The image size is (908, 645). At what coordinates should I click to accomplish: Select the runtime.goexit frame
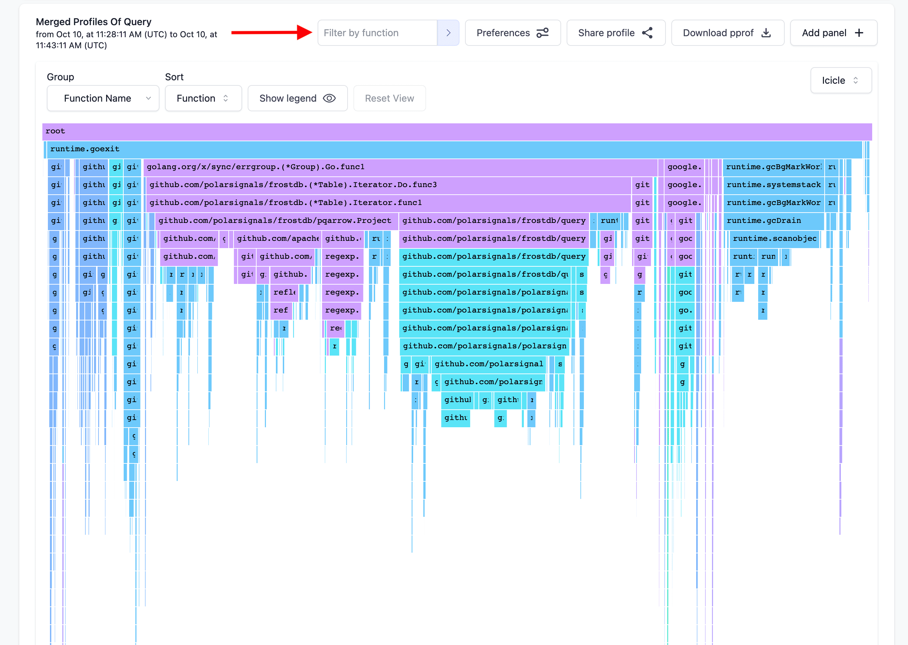[453, 149]
